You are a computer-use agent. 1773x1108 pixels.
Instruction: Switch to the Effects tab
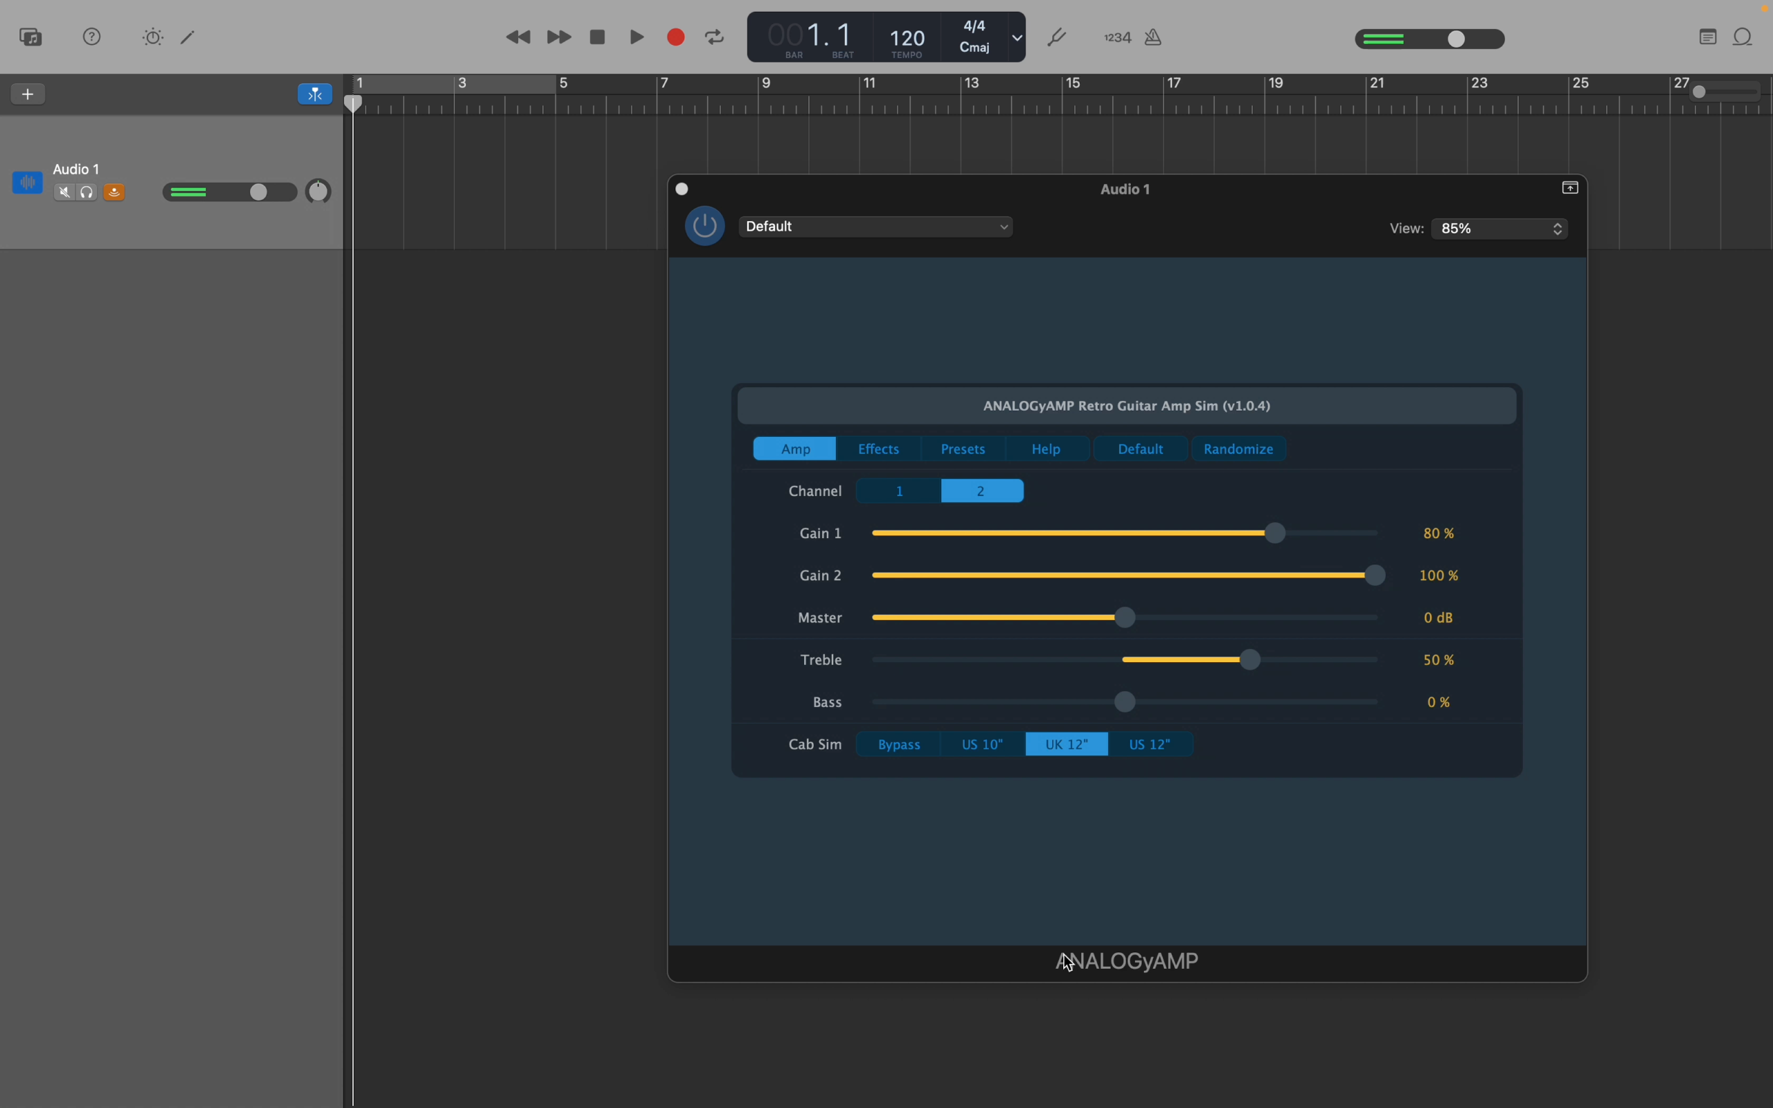pyautogui.click(x=878, y=449)
